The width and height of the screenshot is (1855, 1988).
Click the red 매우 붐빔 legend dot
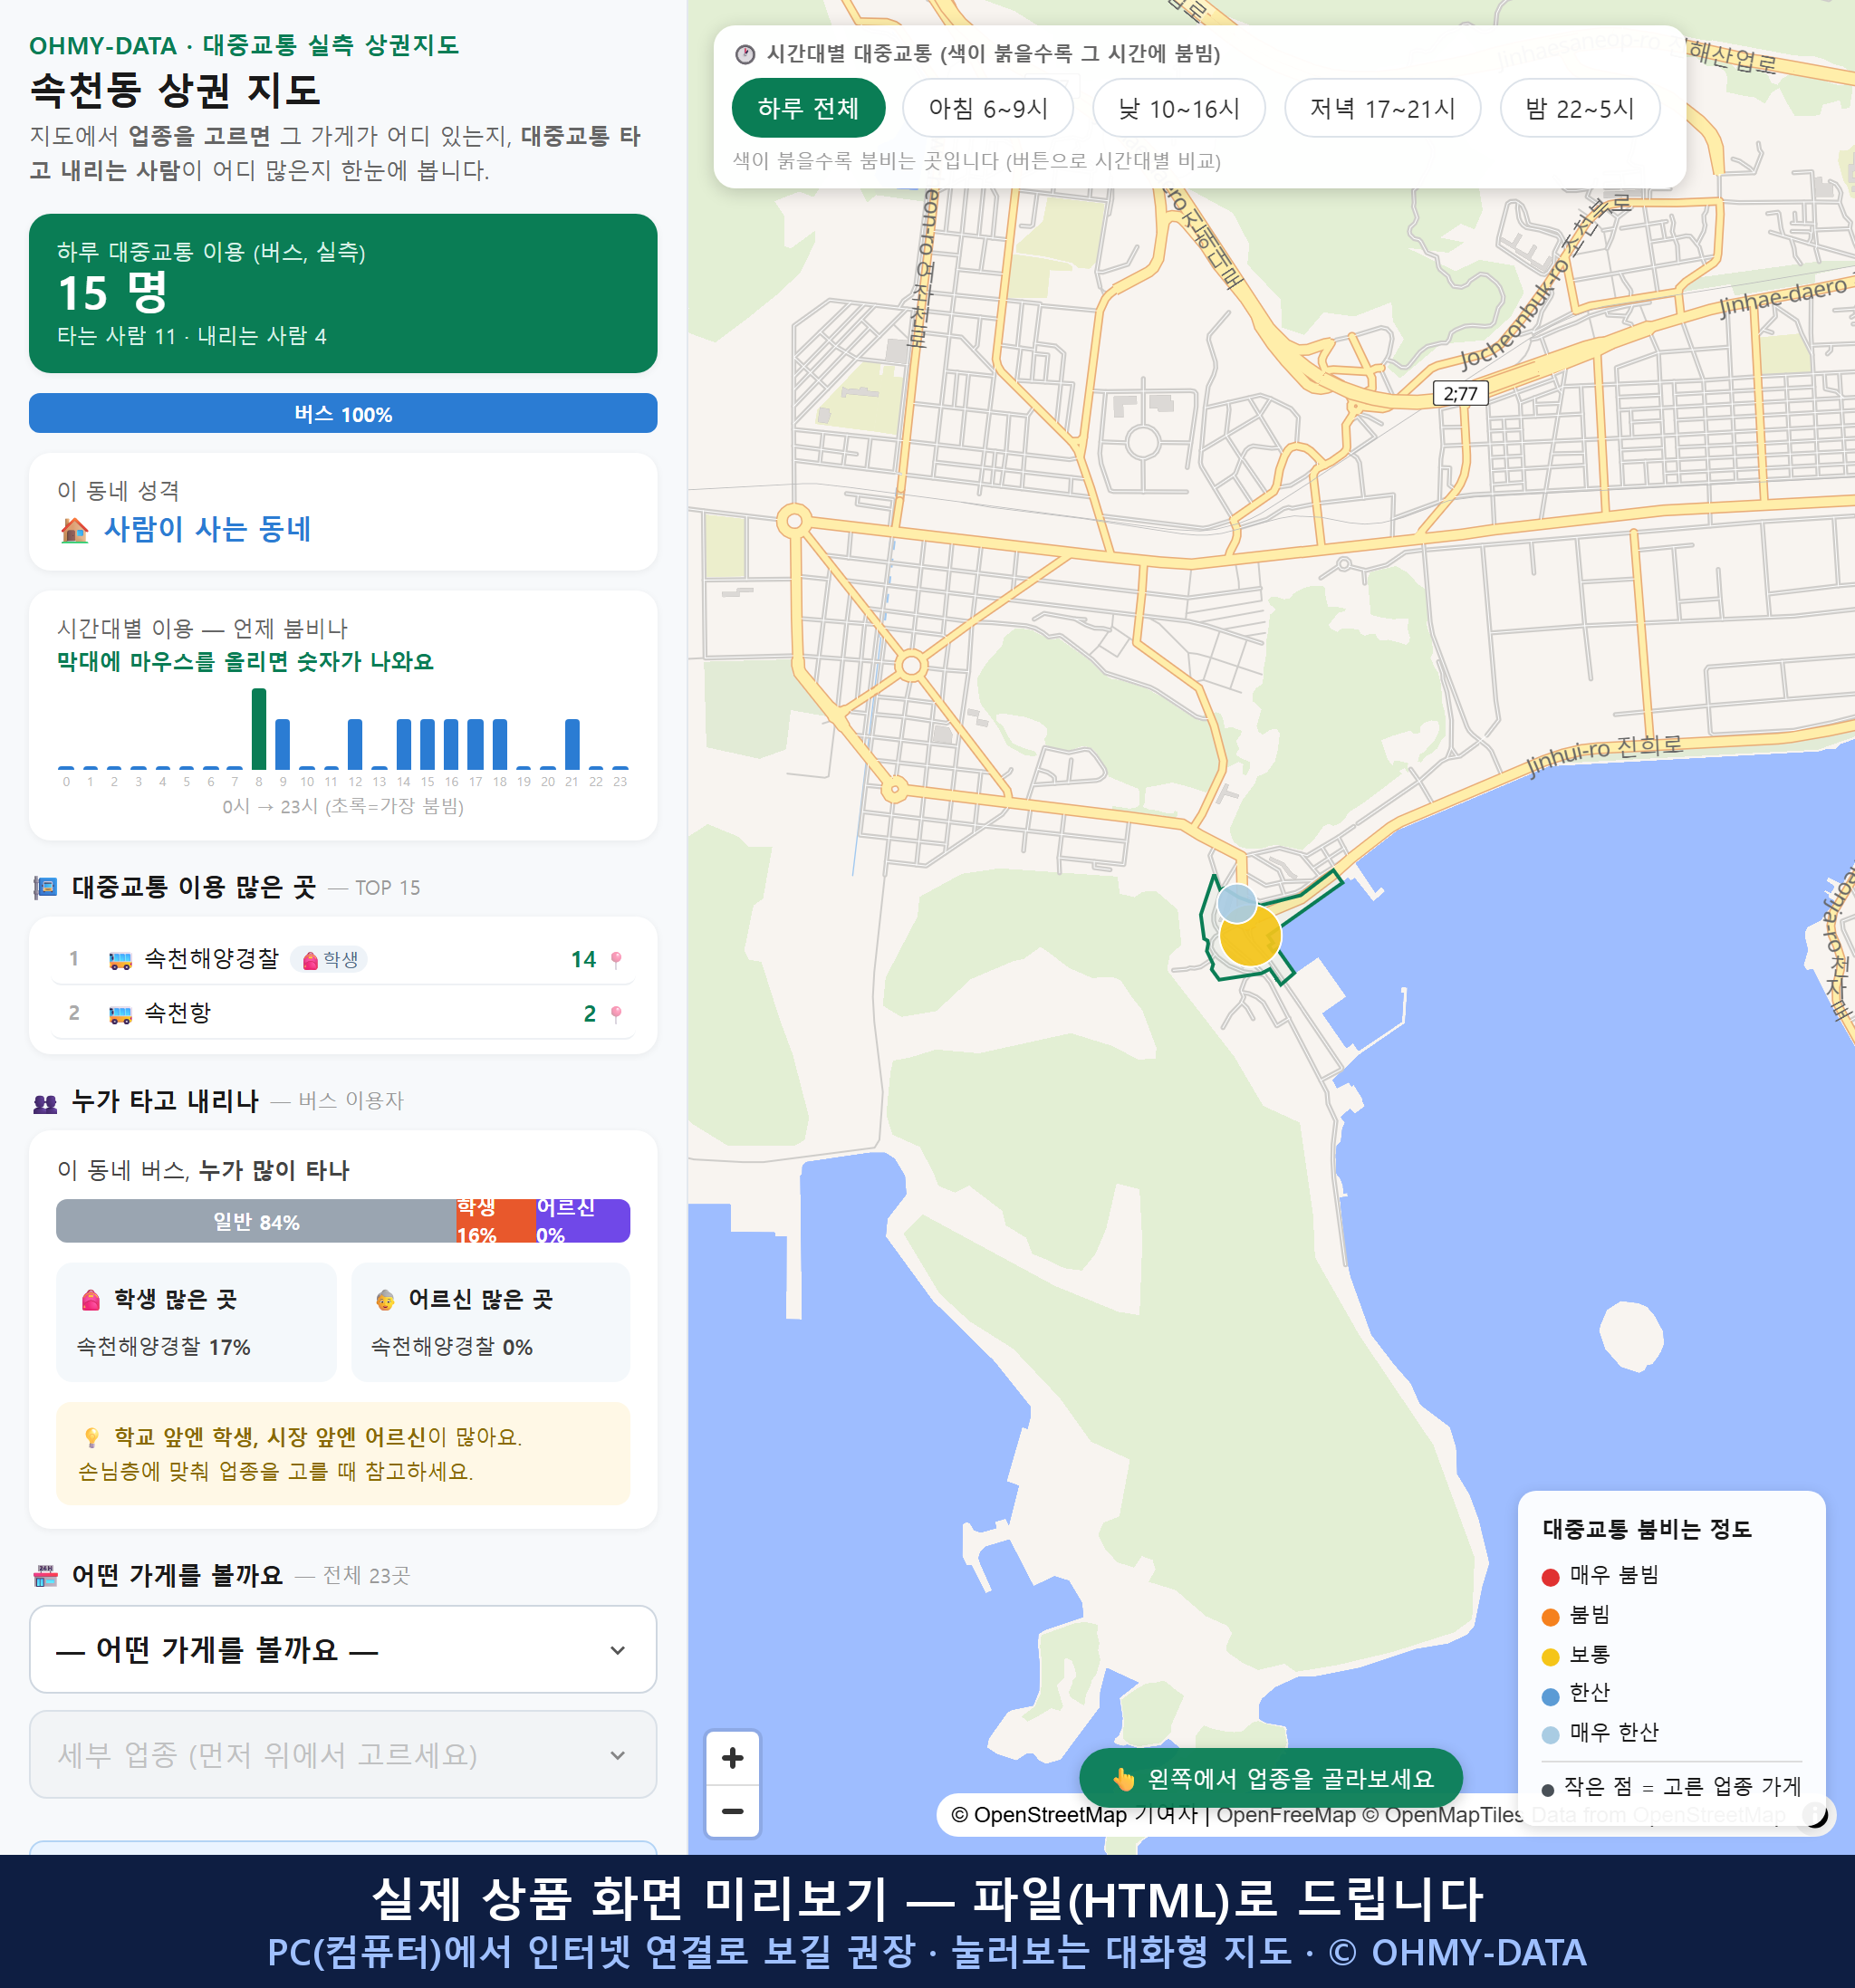pyautogui.click(x=1550, y=1577)
